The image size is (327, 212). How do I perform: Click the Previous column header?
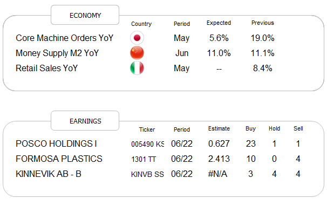pos(263,23)
